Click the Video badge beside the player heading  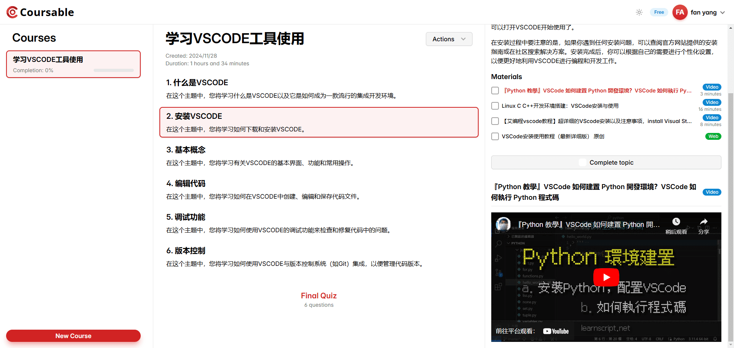coord(712,192)
